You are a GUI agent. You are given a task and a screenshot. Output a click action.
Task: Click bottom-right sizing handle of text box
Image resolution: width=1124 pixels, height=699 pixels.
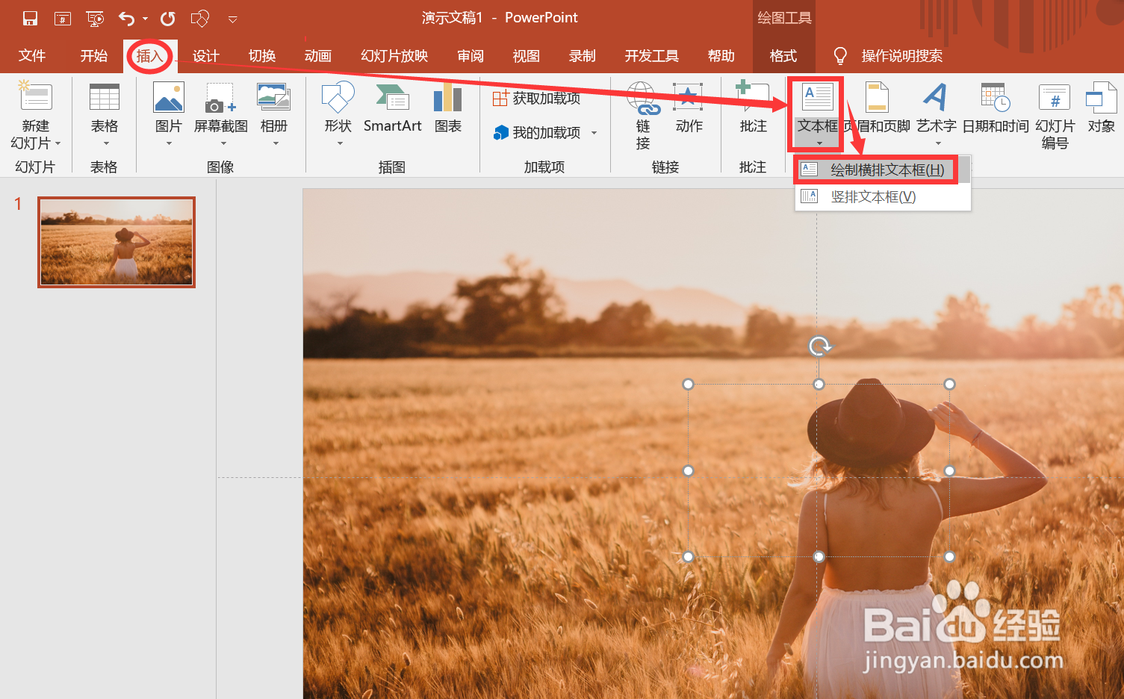tap(949, 556)
